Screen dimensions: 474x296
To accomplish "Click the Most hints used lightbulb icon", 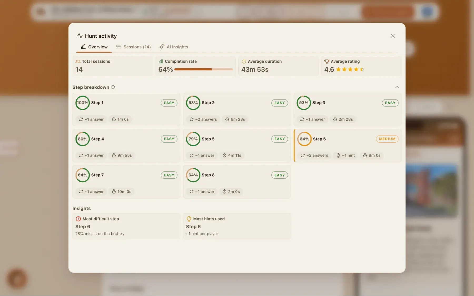I will [189, 219].
